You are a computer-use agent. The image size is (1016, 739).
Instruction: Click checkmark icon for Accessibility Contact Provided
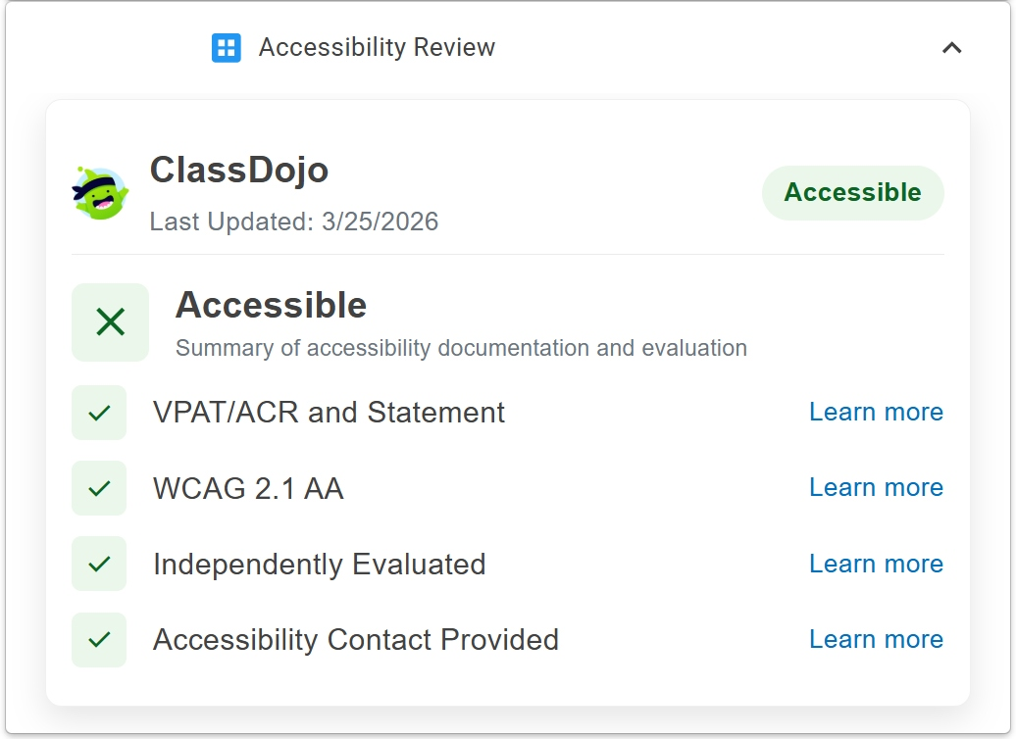pyautogui.click(x=99, y=640)
